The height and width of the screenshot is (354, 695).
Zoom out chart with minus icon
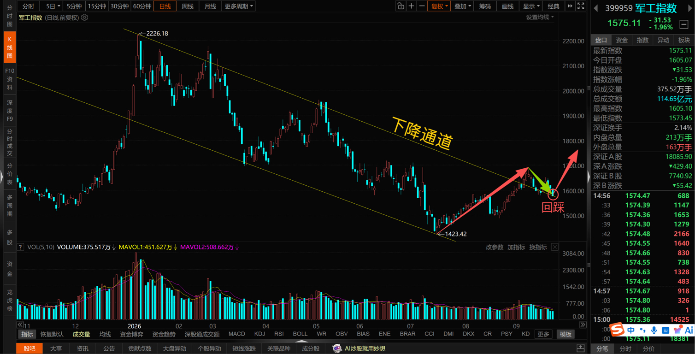422,6
